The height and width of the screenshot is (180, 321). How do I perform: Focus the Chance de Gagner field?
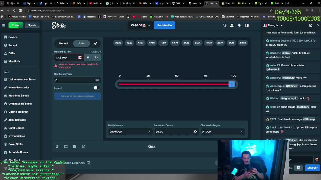(222, 132)
